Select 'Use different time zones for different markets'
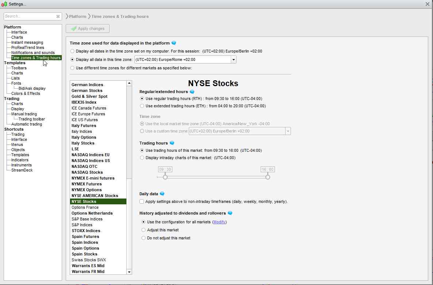 coord(72,68)
